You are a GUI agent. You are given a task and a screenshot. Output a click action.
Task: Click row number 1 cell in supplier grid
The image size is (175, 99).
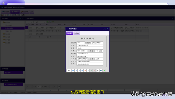point(27,28)
